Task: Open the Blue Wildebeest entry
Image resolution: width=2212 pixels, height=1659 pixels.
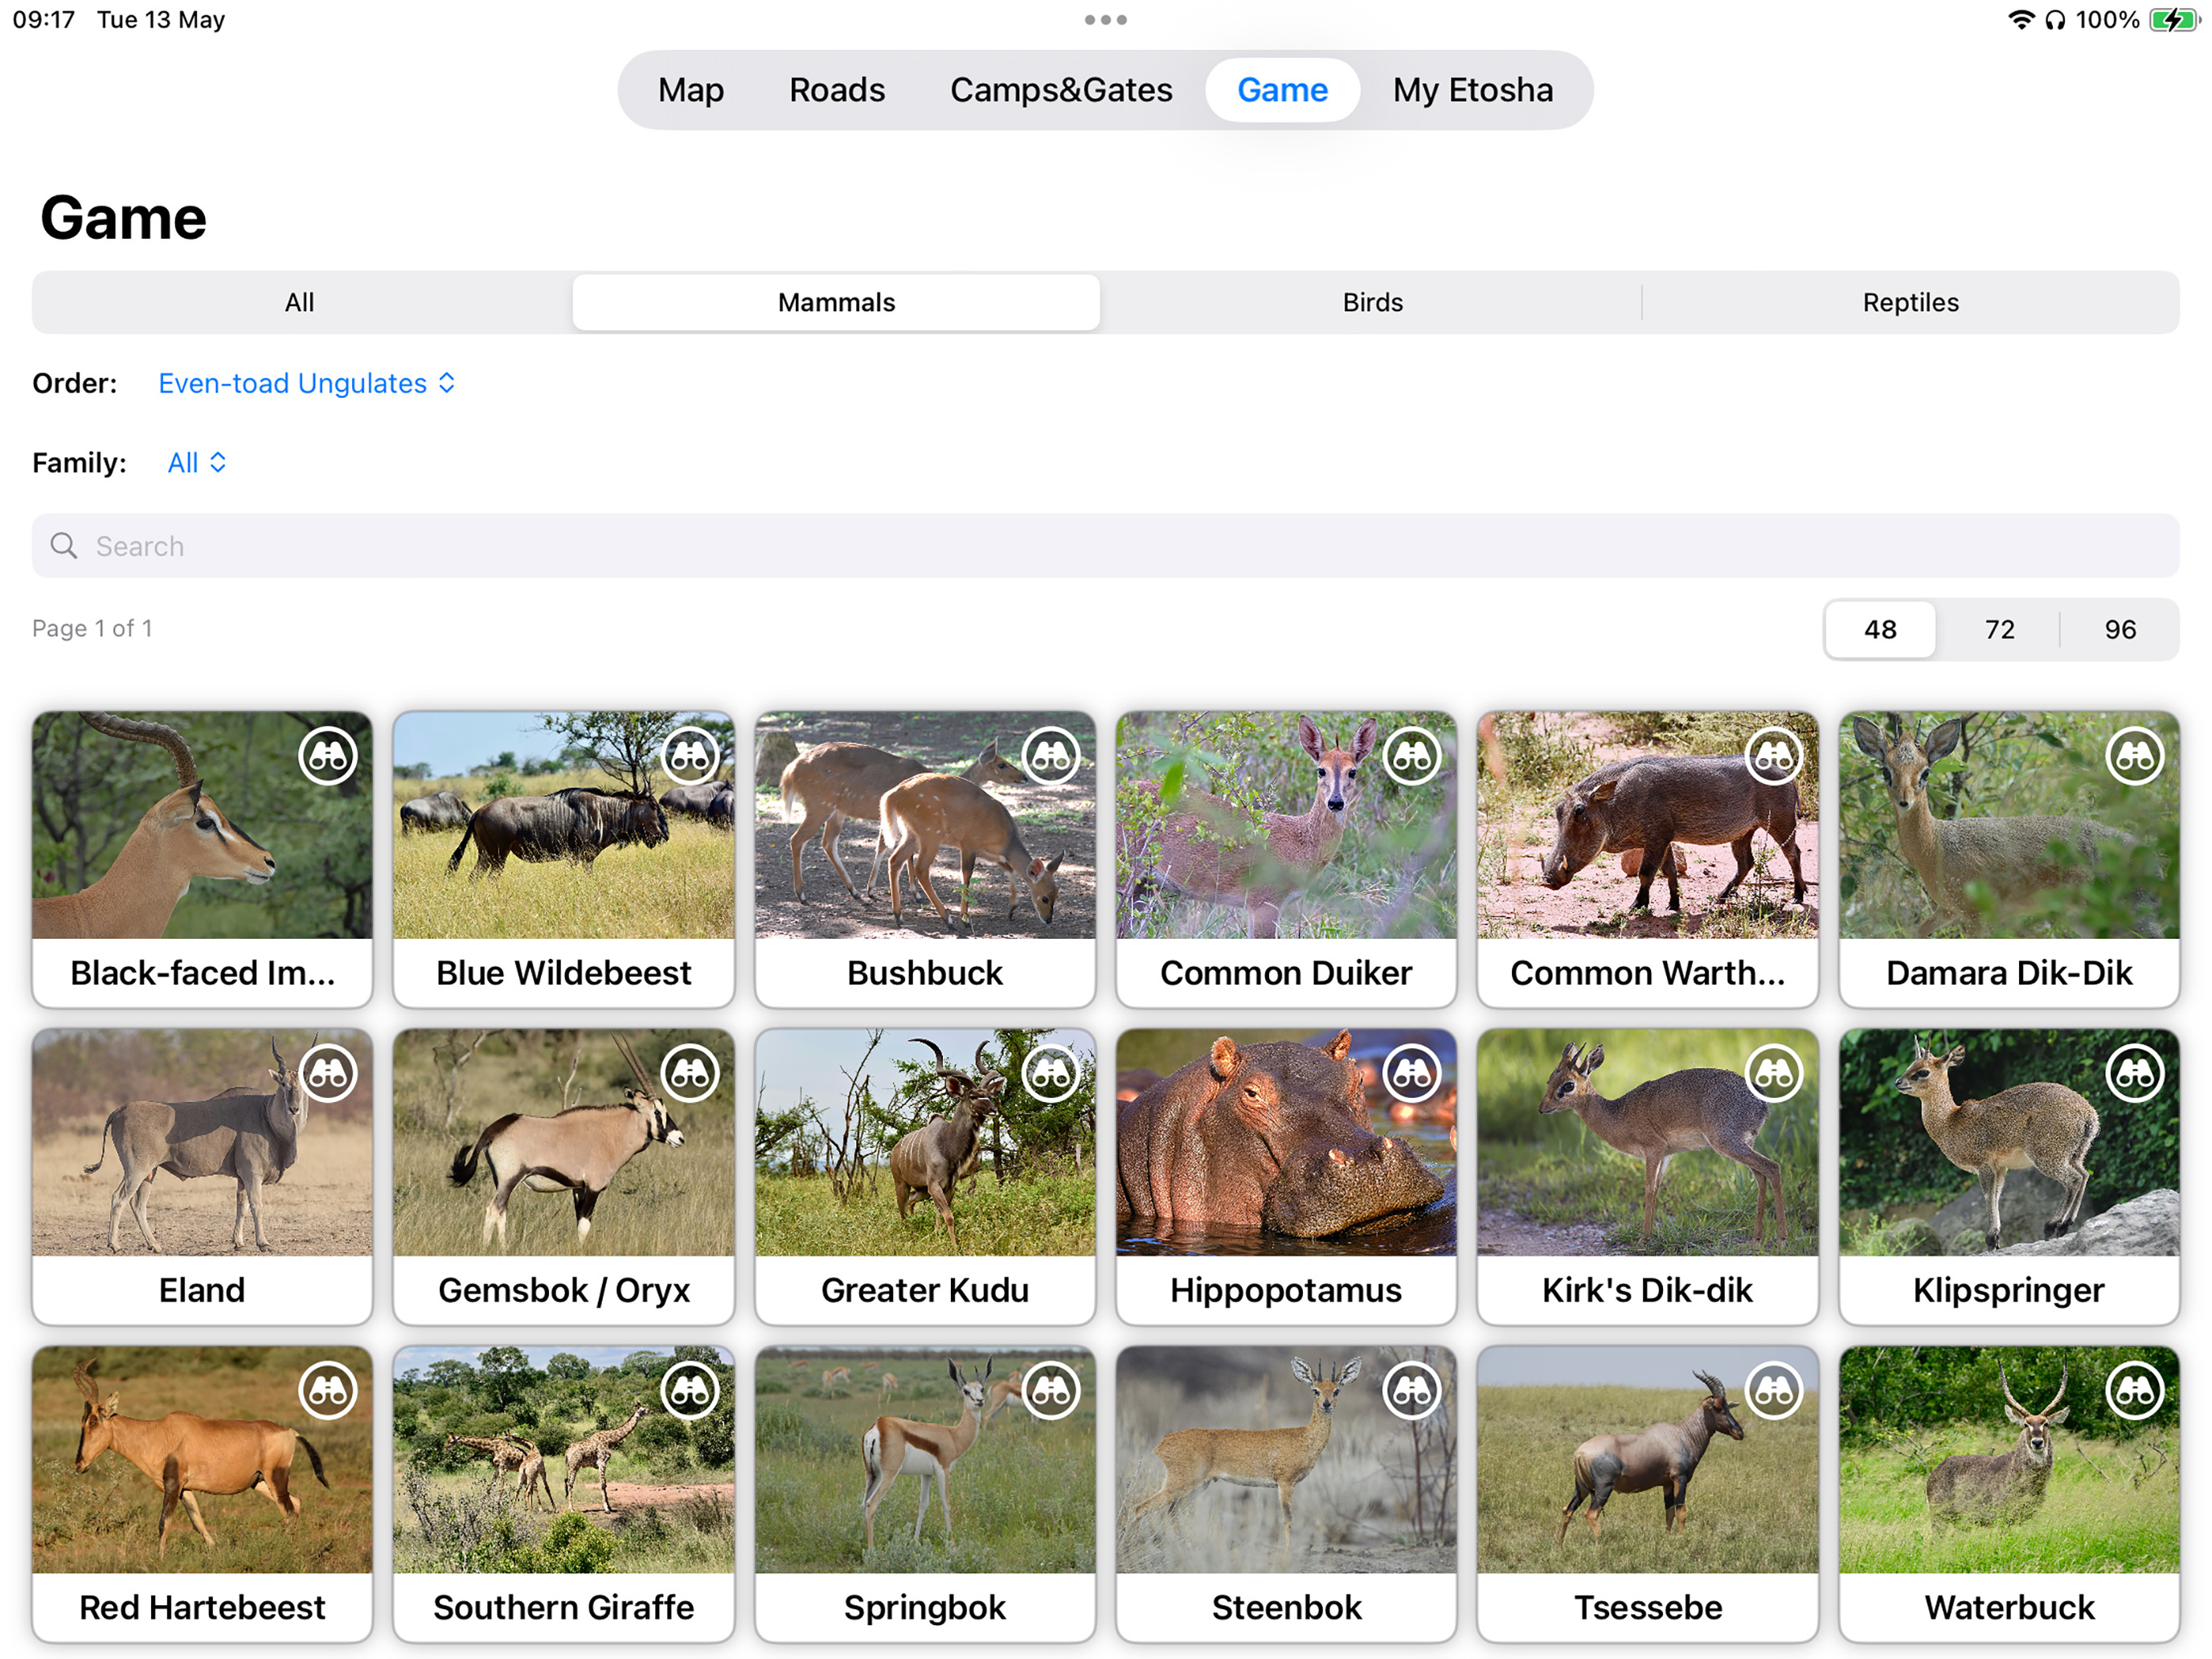Action: (x=564, y=860)
